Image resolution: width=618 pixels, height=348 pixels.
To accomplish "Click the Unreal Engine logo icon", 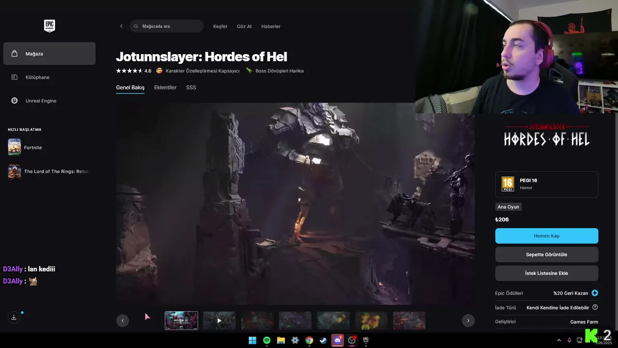I will pyautogui.click(x=14, y=101).
